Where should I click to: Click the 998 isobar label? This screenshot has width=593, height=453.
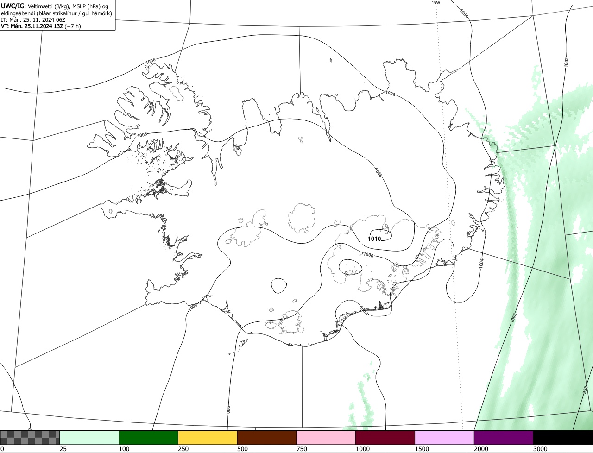[585, 390]
